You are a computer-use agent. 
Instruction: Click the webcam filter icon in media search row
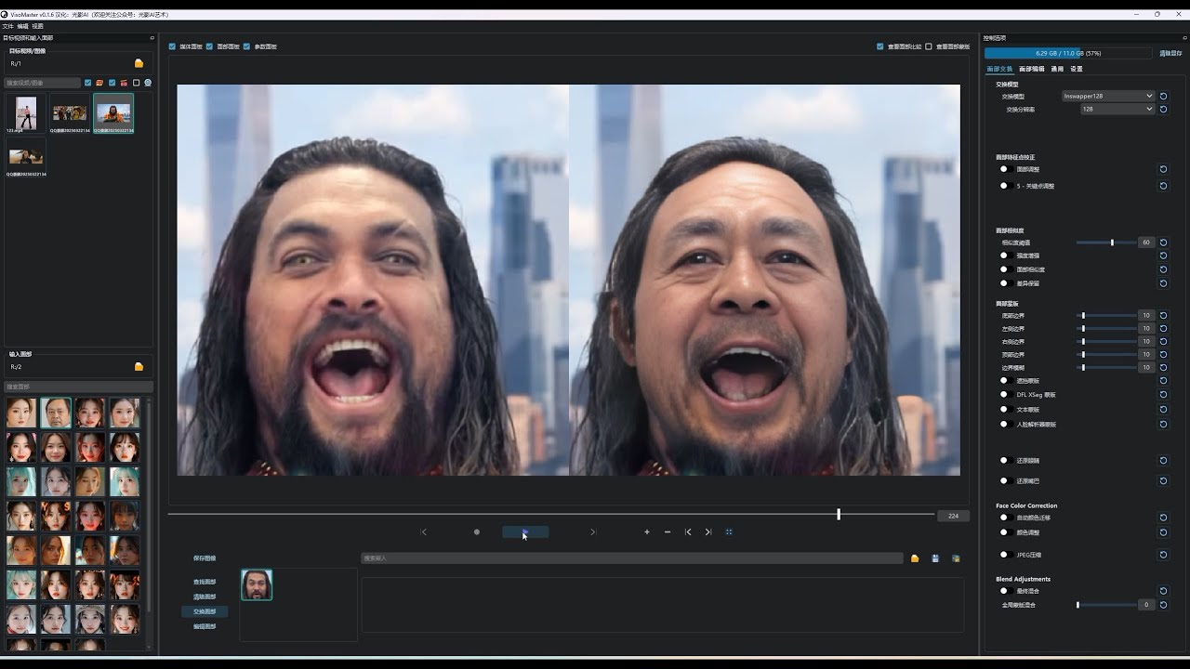[148, 83]
